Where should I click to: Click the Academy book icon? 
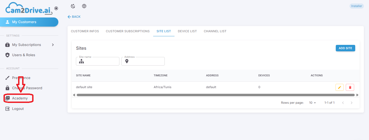coord(8,98)
